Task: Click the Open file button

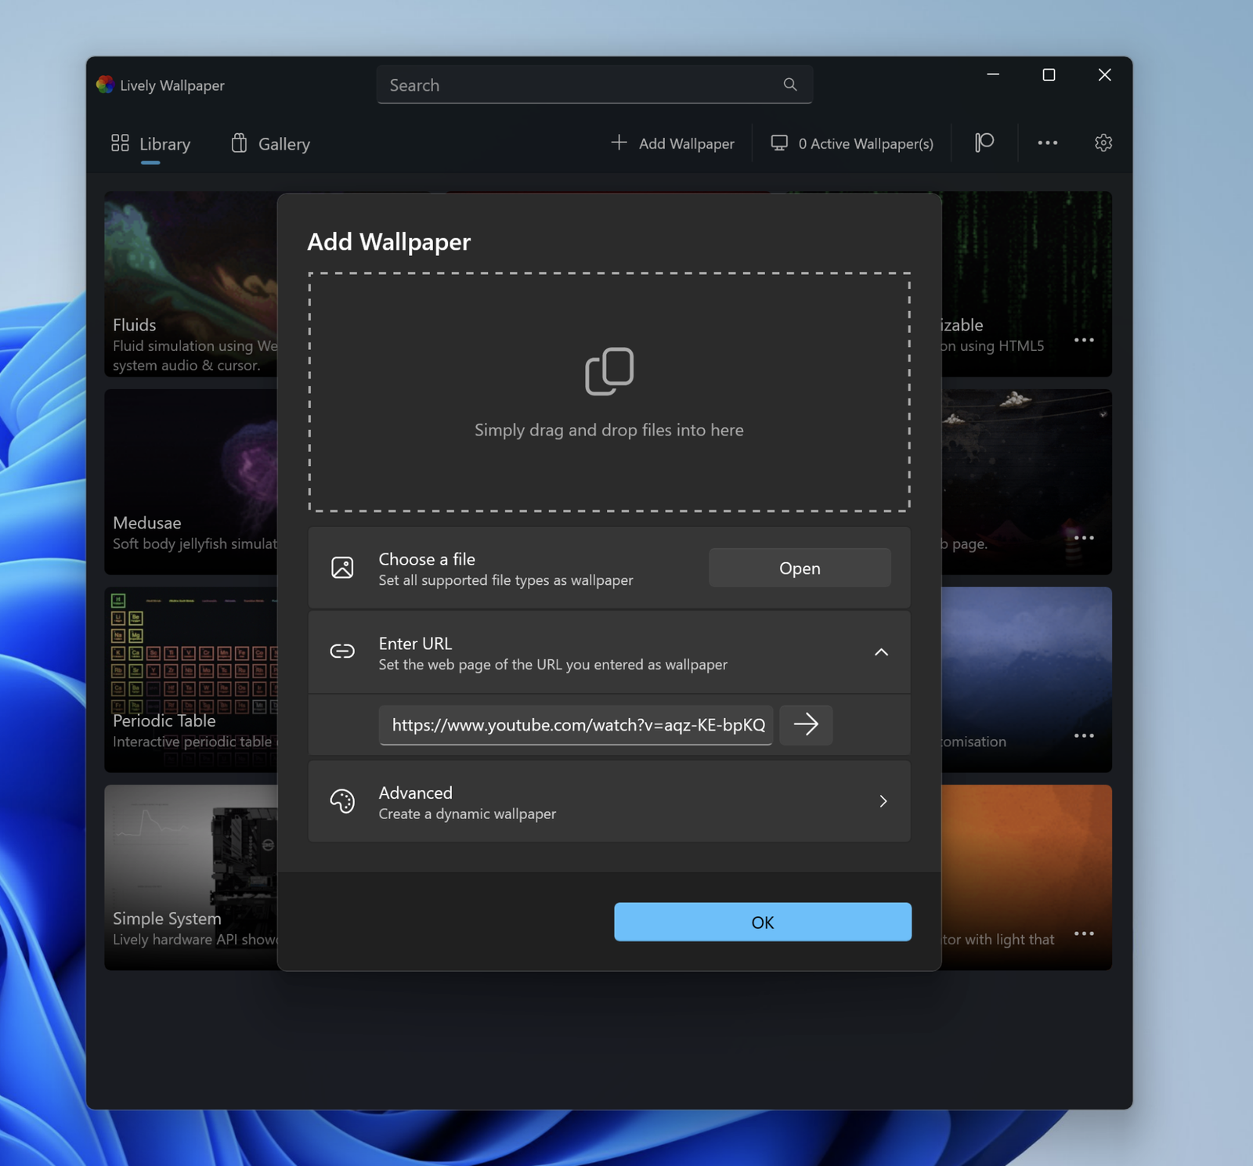Action: (800, 568)
